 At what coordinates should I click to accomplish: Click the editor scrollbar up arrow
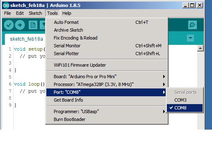point(200,48)
